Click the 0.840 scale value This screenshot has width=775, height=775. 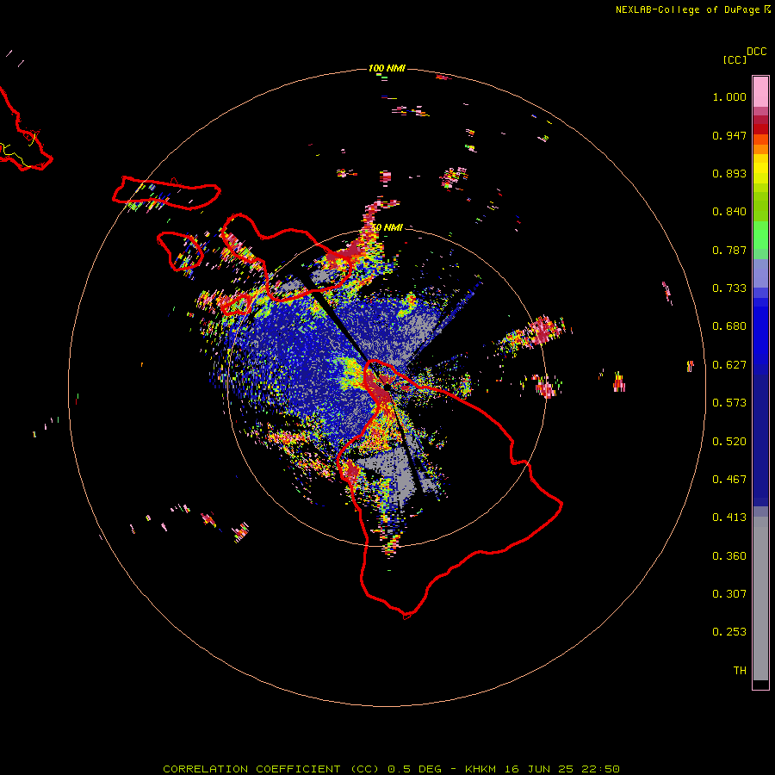point(729,212)
